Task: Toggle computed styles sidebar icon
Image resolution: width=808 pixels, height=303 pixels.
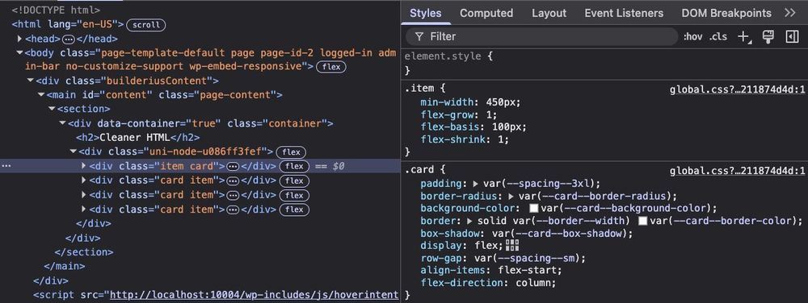Action: pyautogui.click(x=792, y=36)
